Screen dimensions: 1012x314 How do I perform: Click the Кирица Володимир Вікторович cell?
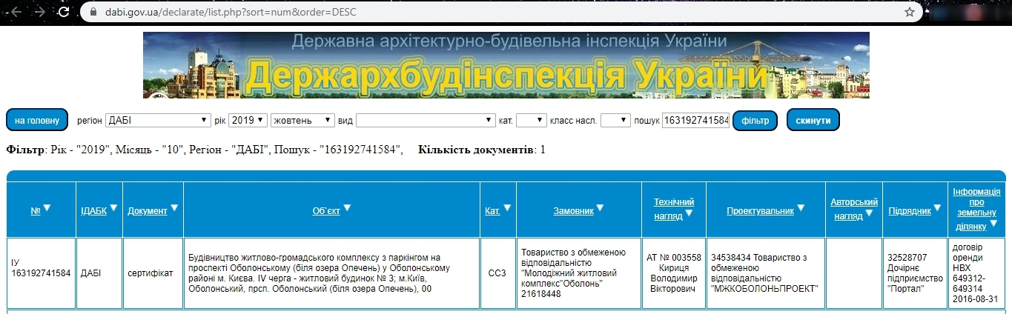coord(674,273)
